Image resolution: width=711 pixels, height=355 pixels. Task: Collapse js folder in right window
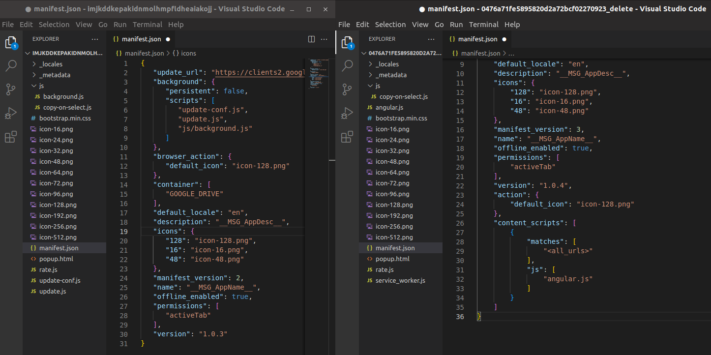(x=401, y=86)
